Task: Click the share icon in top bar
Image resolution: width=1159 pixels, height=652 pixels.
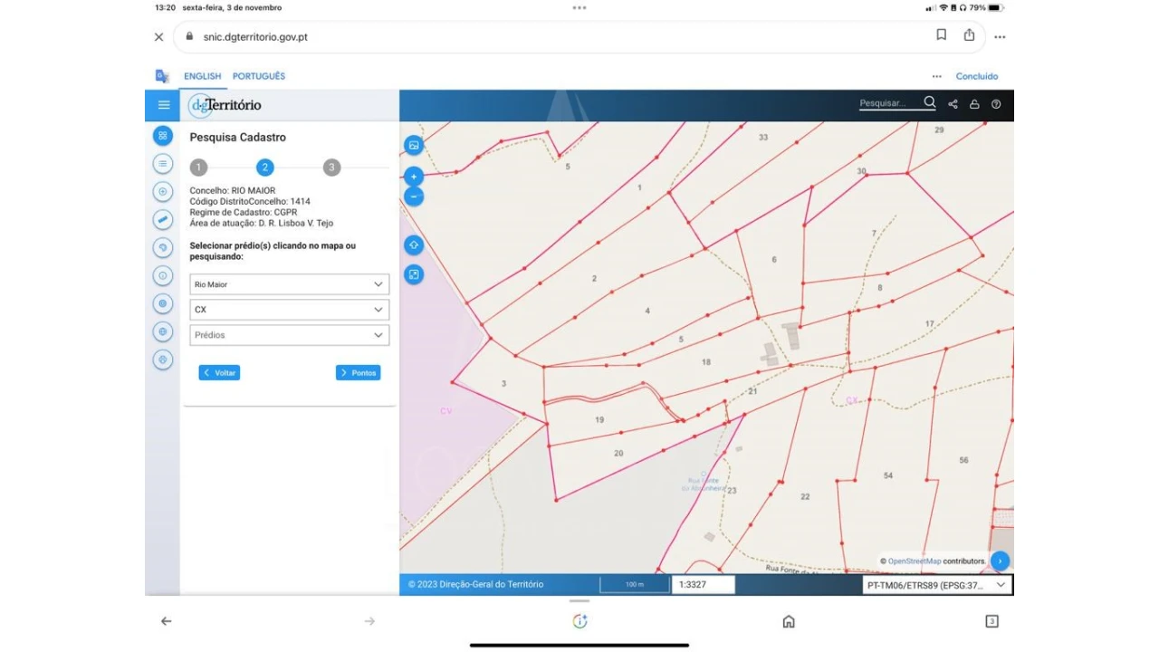Action: coord(953,104)
